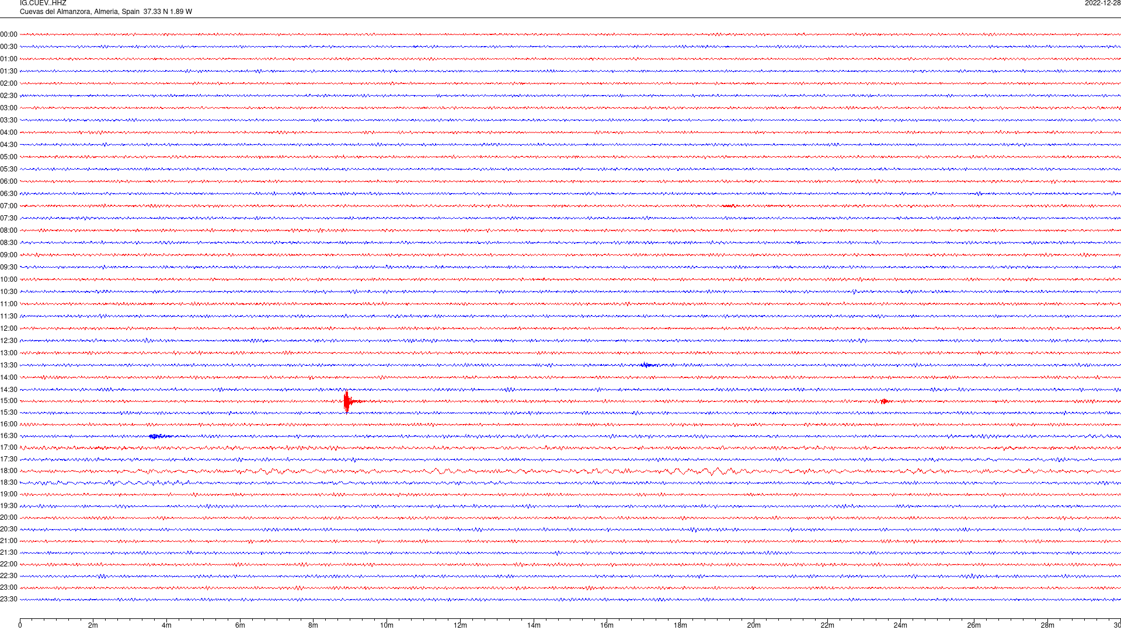Select the 03:00 time label

click(x=9, y=108)
